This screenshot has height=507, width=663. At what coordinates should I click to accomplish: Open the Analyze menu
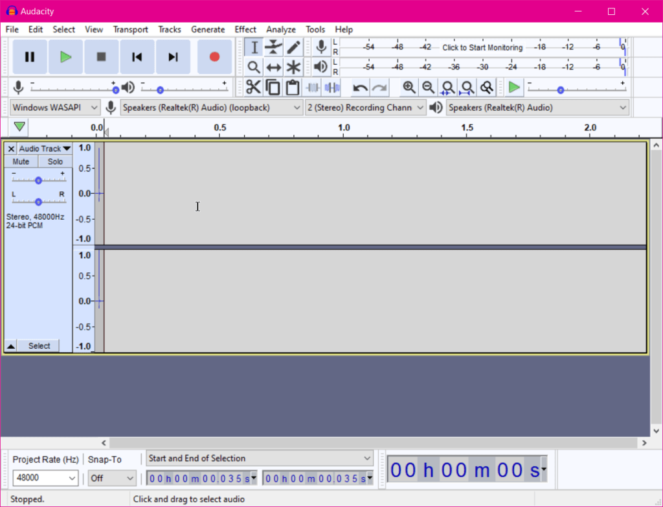281,30
